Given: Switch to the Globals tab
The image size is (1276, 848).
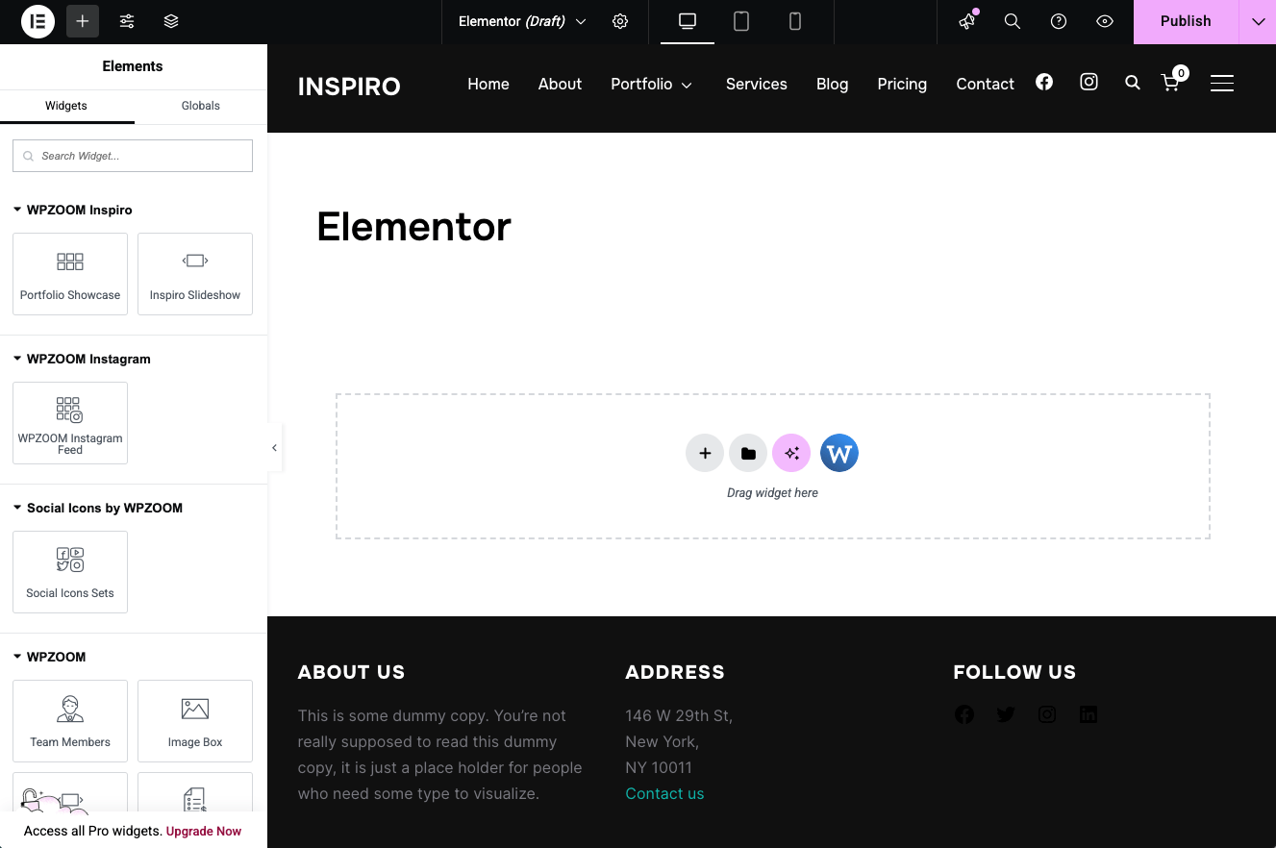Looking at the screenshot, I should click(x=200, y=106).
